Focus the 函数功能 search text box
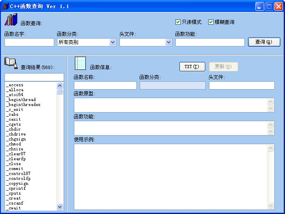 coord(210,42)
